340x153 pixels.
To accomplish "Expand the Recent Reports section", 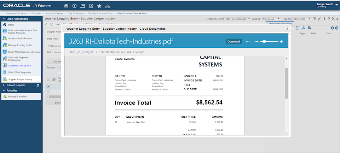I will (x=4, y=86).
